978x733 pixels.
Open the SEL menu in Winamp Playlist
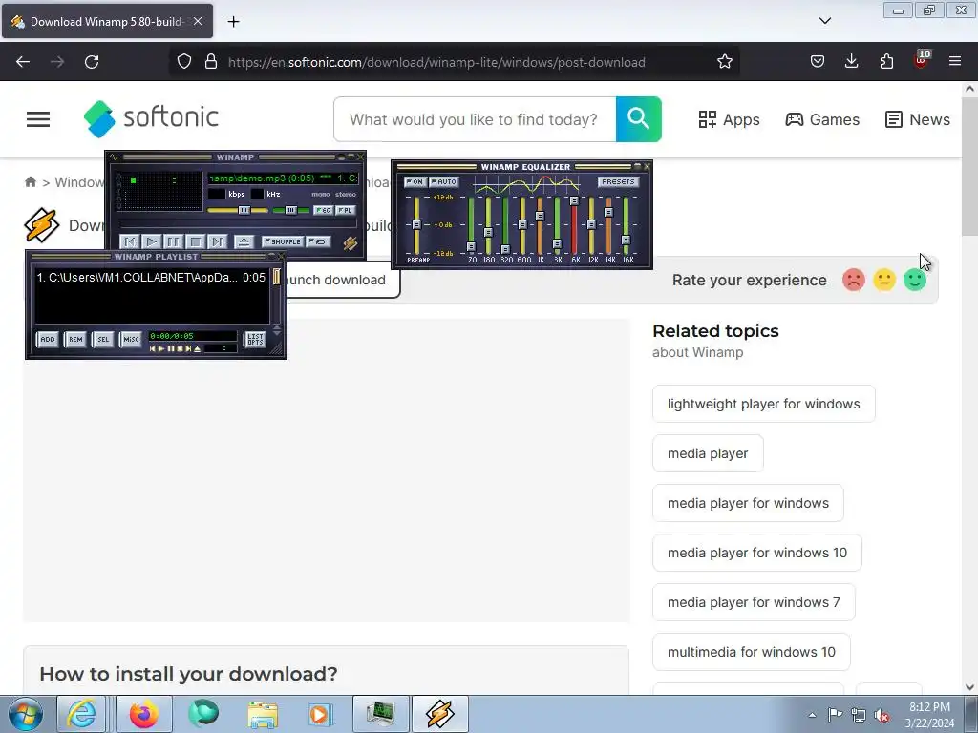[x=103, y=340]
